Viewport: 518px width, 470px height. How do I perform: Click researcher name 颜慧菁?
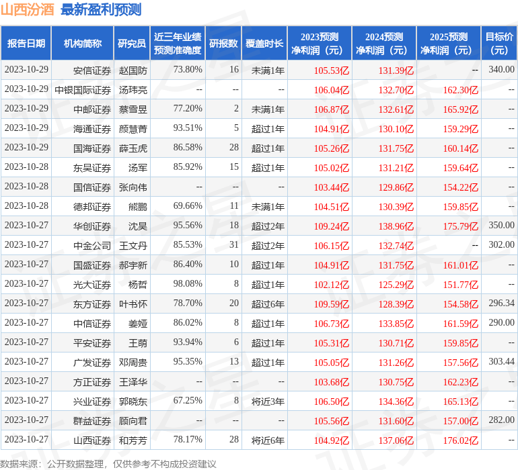point(133,129)
